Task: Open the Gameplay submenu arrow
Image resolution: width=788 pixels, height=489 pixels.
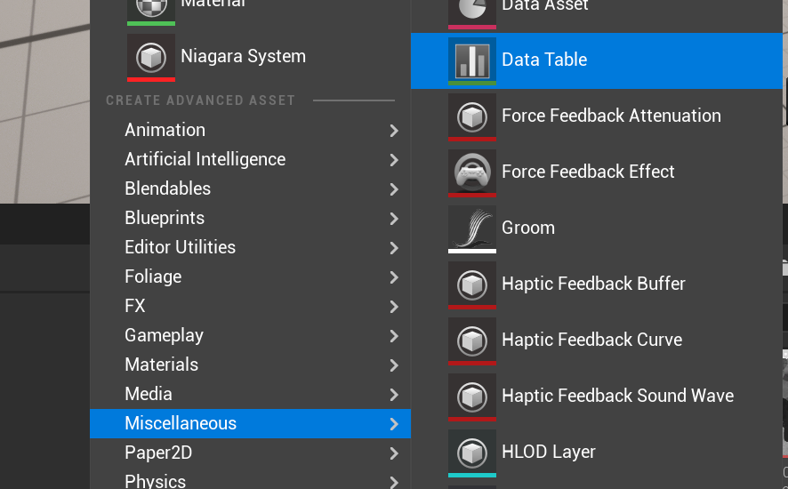Action: [394, 336]
